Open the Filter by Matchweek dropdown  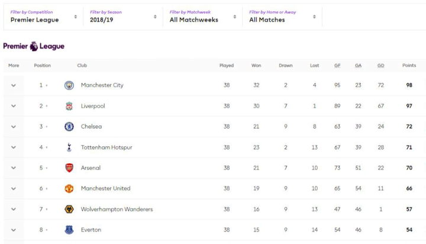pyautogui.click(x=202, y=17)
